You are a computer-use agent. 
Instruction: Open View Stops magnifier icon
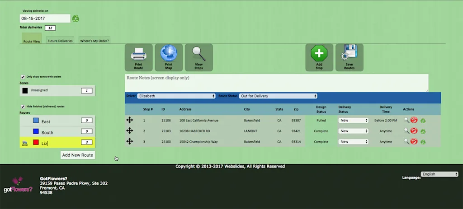[199, 54]
